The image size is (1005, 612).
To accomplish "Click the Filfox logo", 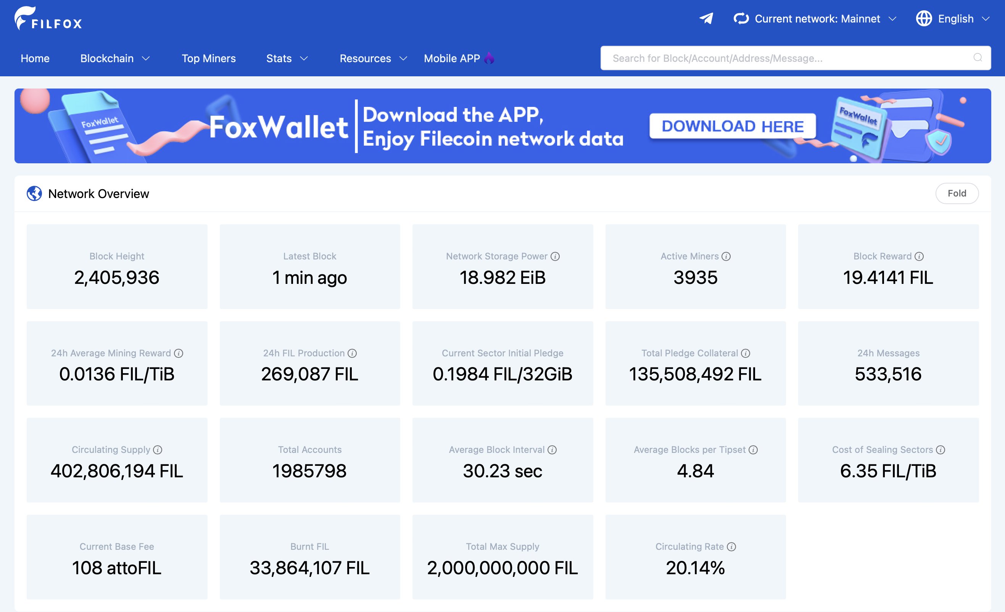I will pos(48,19).
